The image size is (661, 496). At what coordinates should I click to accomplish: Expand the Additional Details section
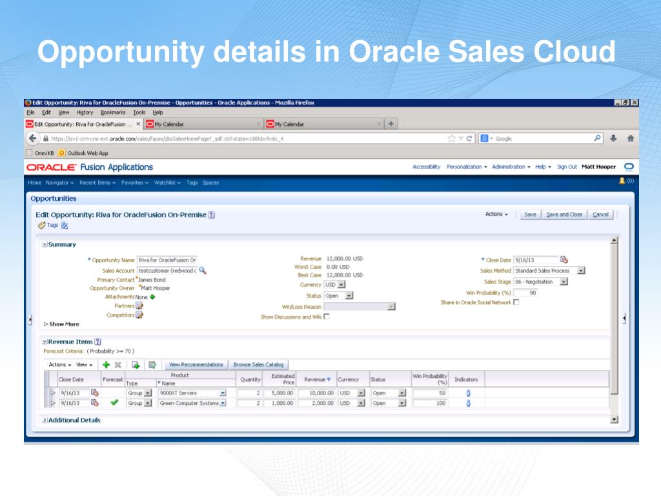point(45,420)
